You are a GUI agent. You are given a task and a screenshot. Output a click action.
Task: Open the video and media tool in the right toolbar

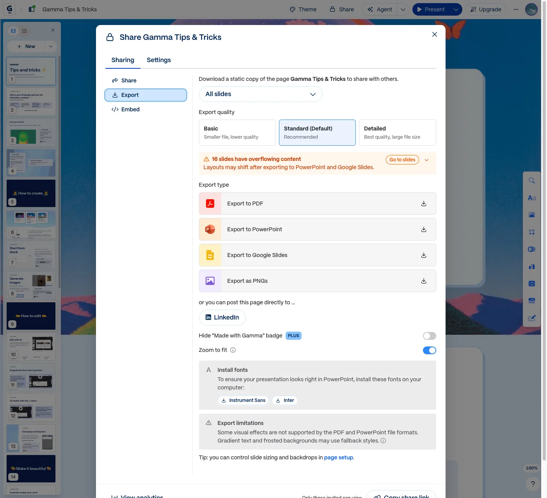coord(531,284)
